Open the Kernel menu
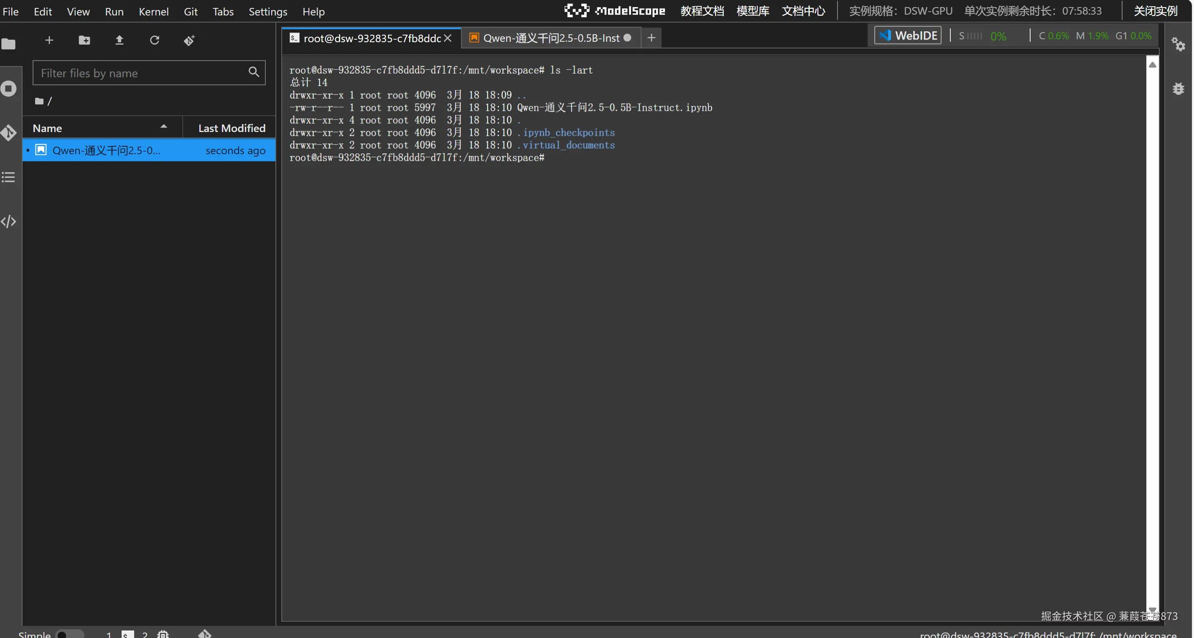1194x638 pixels. click(153, 11)
